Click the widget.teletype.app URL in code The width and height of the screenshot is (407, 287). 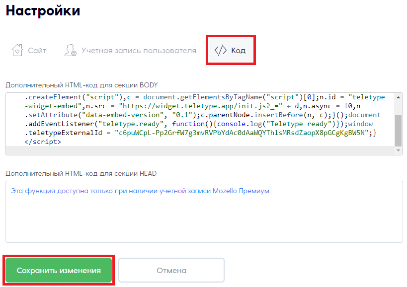pos(201,106)
